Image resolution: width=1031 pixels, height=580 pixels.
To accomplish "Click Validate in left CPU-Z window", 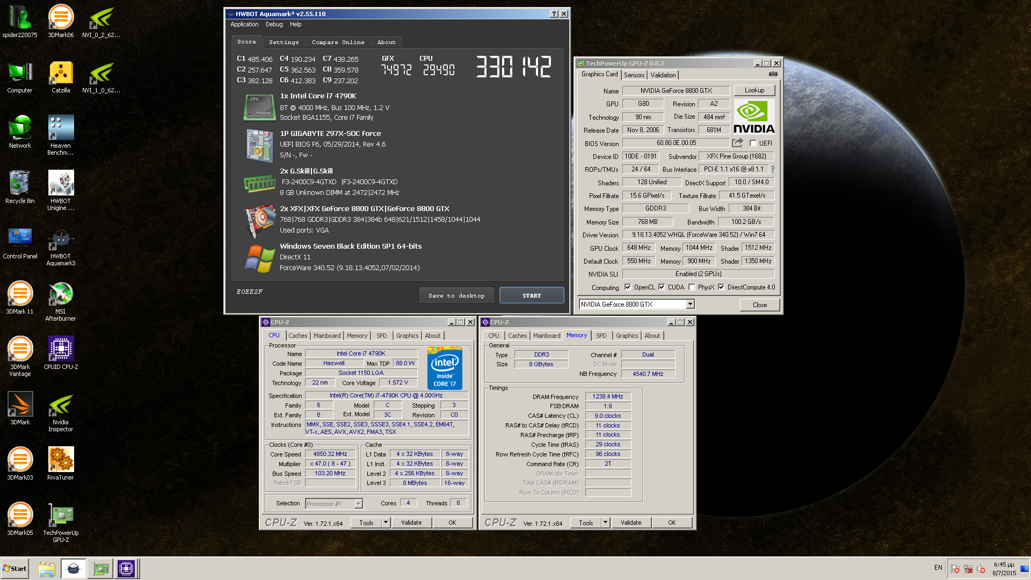I will click(411, 523).
